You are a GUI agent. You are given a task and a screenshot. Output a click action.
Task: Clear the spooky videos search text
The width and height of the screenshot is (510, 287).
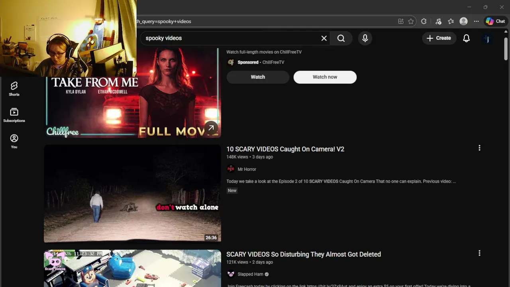click(x=324, y=38)
